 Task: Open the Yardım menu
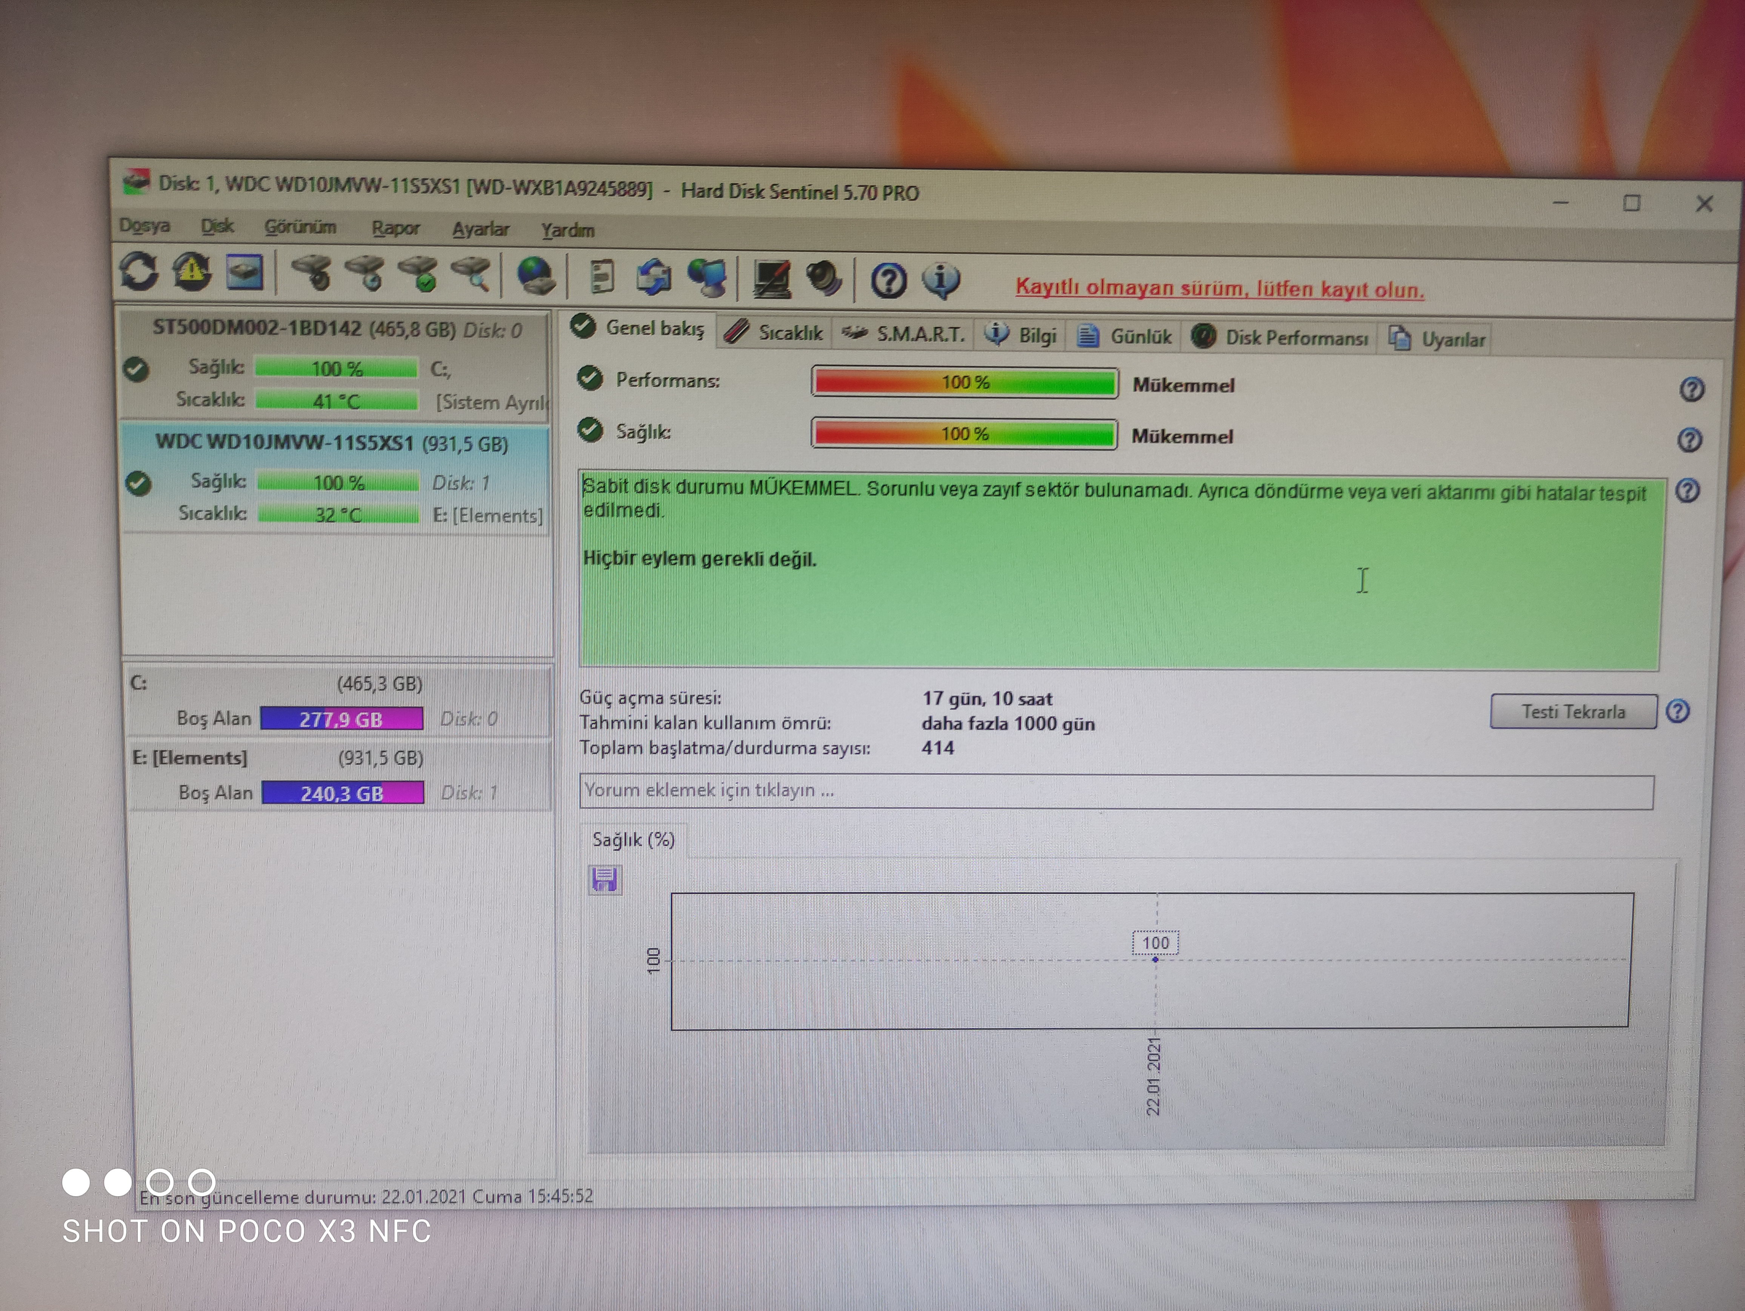pyautogui.click(x=568, y=230)
